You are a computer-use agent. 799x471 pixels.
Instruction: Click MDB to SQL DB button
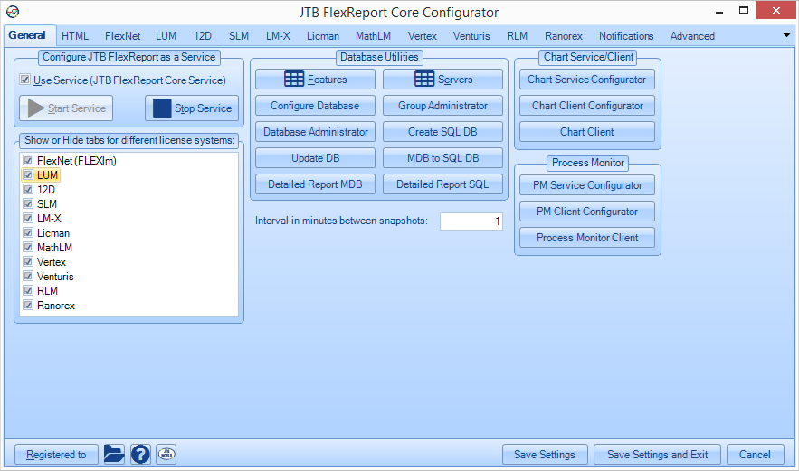[442, 158]
